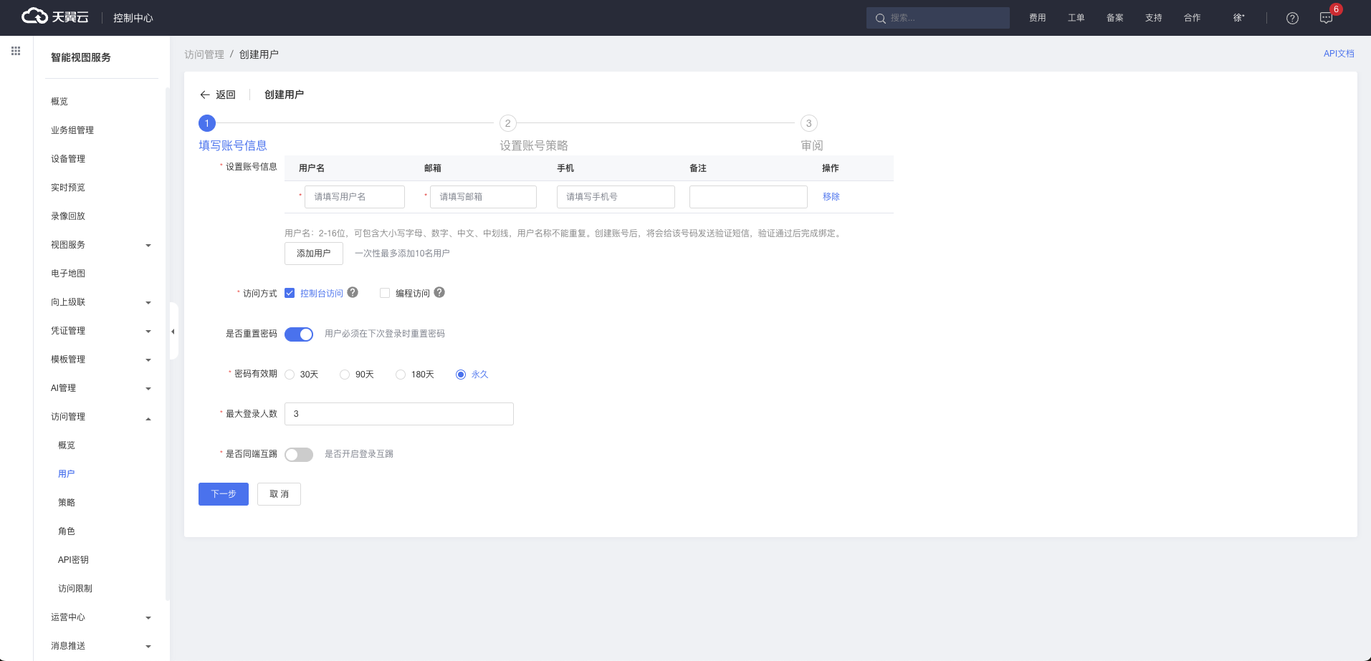This screenshot has width=1371, height=661.
Task: Click the back arrow icon next to 返回
Action: pyautogui.click(x=205, y=95)
